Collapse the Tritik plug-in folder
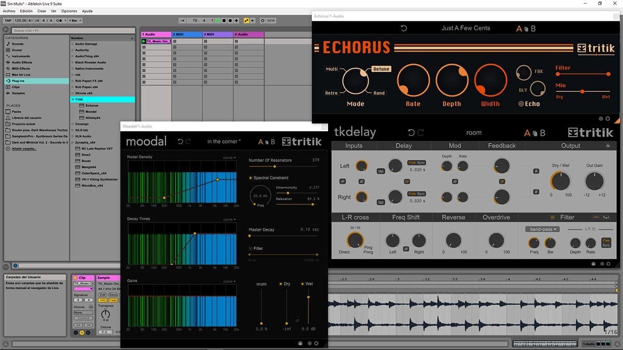The height and width of the screenshot is (350, 623). point(73,99)
